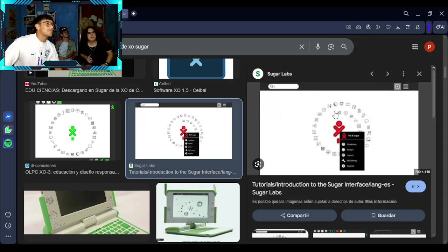Open the large Sugar interface preview image

[x=339, y=128]
